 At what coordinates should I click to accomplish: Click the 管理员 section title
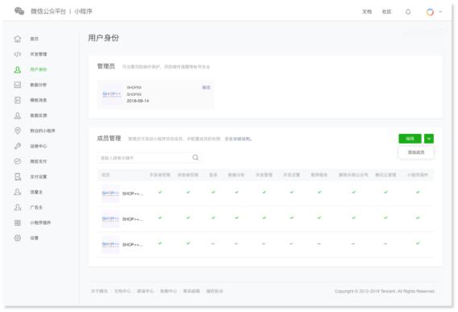pos(106,66)
